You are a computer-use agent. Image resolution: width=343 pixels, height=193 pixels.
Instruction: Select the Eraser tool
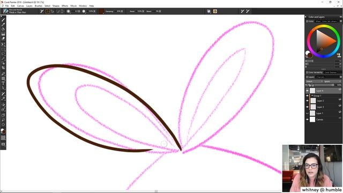pyautogui.click(x=3, y=39)
